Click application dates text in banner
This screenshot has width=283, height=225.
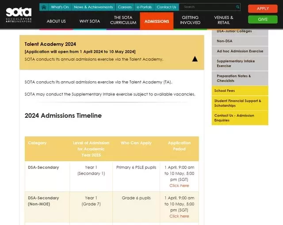pyautogui.click(x=80, y=52)
